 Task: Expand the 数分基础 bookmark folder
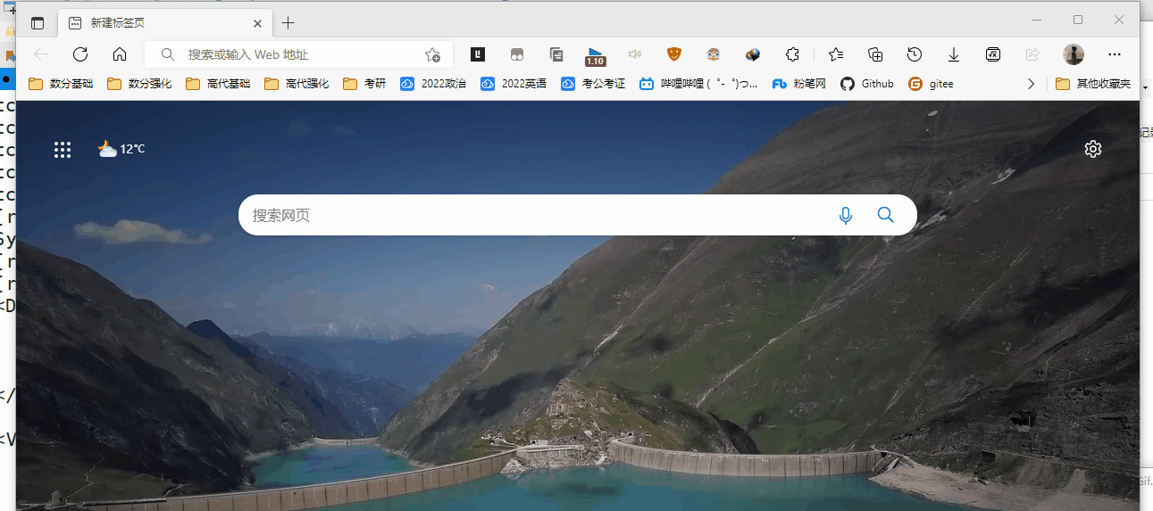click(61, 84)
